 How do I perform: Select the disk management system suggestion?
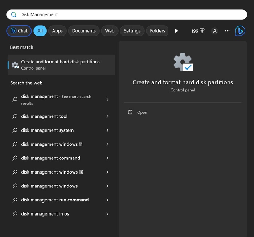tap(61, 130)
